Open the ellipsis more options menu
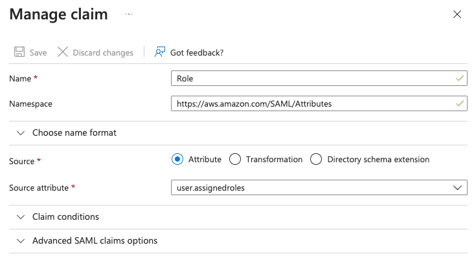 coord(129,14)
